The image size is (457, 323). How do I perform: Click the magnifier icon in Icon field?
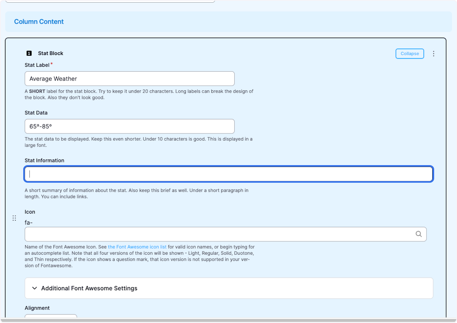click(x=419, y=234)
